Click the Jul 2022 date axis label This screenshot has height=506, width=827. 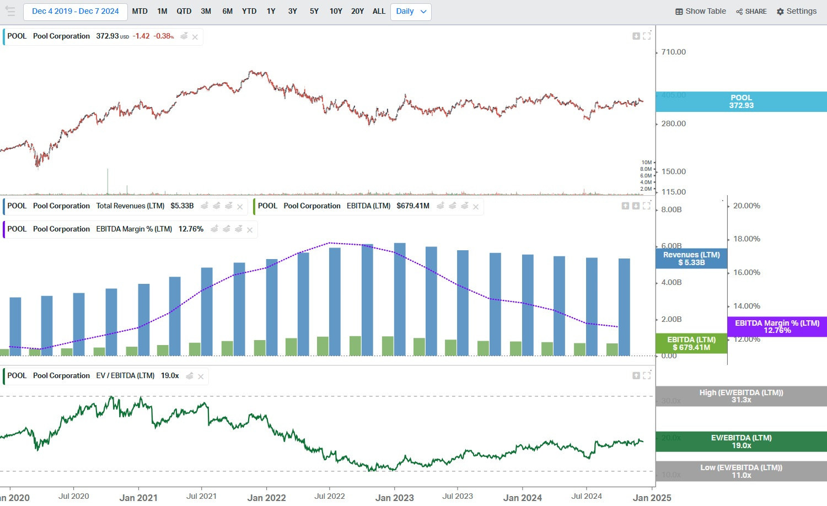330,496
